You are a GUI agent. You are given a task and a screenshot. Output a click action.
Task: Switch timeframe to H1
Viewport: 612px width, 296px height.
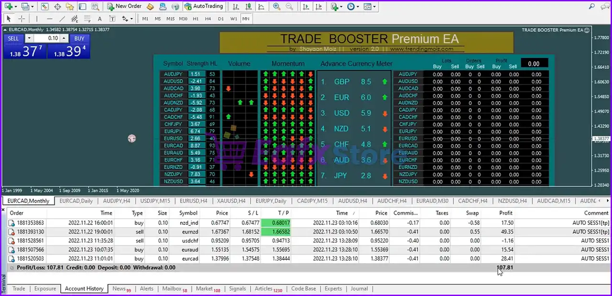point(196,19)
